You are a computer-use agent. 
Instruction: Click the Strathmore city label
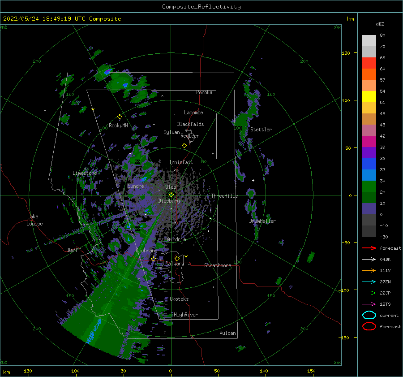[218, 265]
